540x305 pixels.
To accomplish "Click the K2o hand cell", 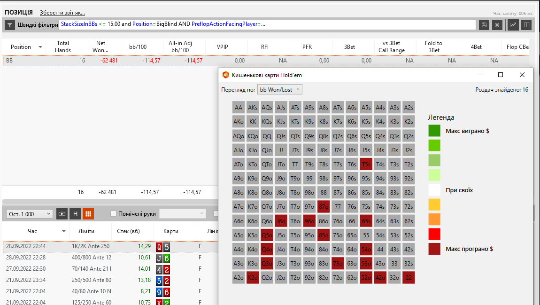I will pyautogui.click(x=253, y=277).
